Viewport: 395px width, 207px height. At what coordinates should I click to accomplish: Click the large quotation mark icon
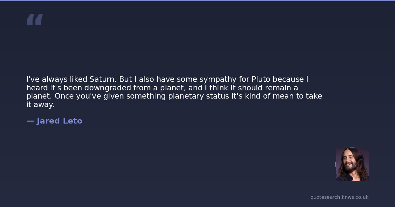click(35, 19)
